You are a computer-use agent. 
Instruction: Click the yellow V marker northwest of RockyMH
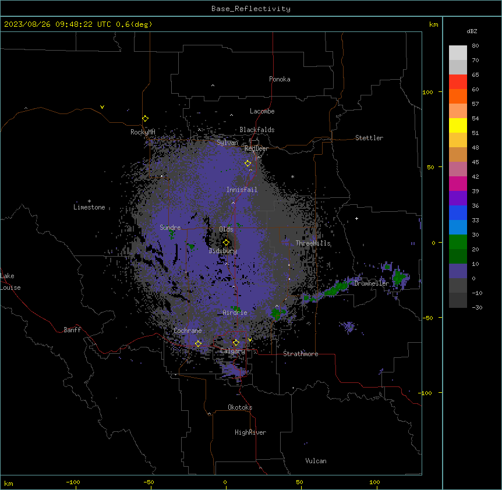click(102, 107)
